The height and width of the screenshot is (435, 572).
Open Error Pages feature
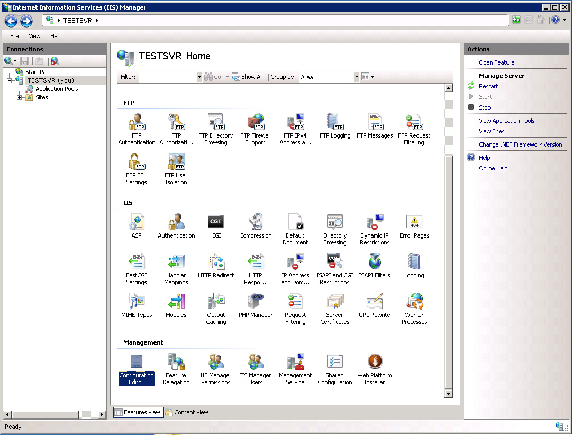pos(414,226)
